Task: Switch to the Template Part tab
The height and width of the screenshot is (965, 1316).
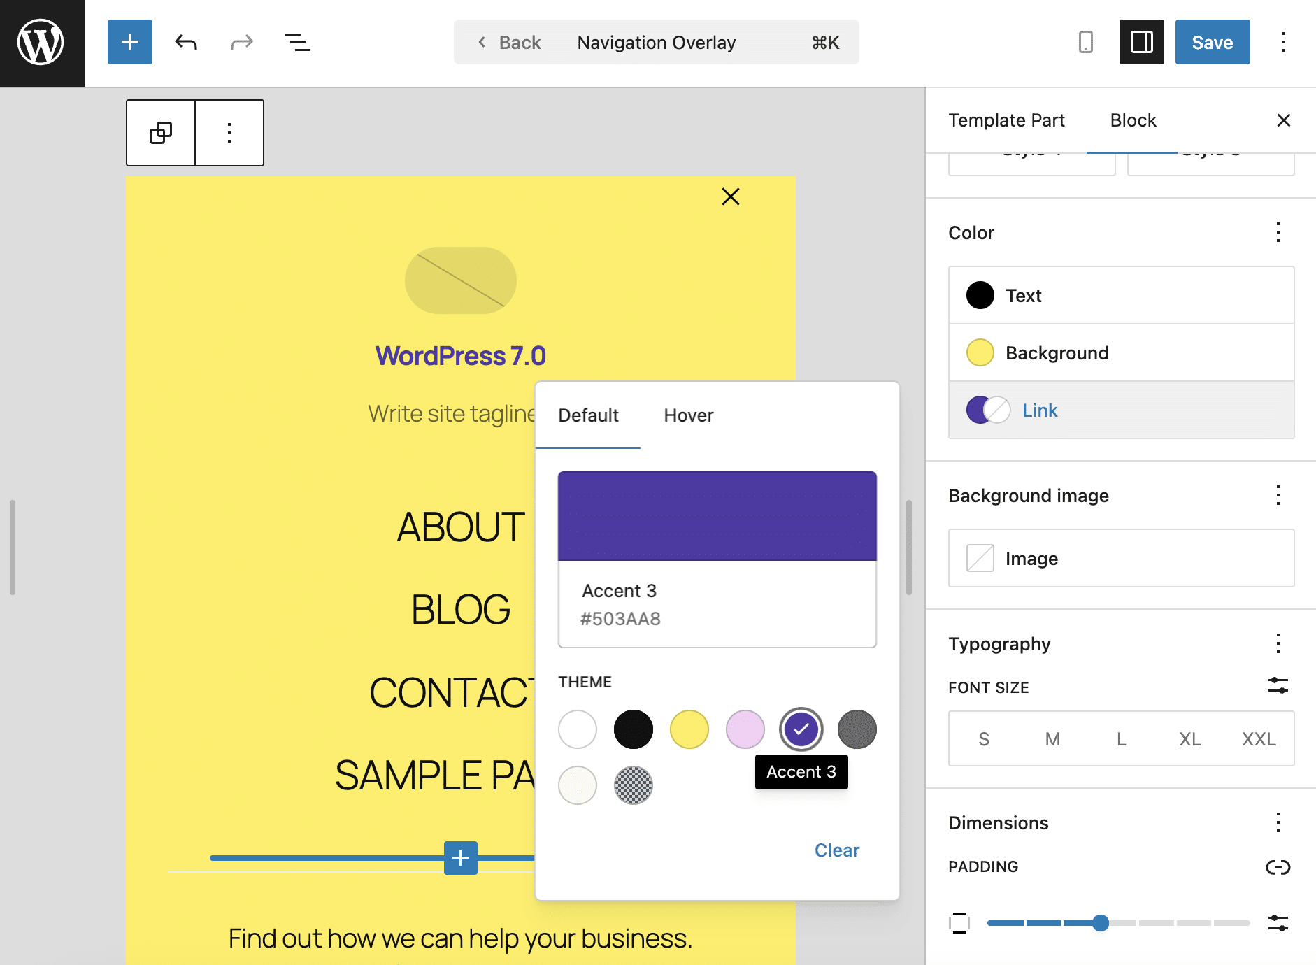Action: point(1006,120)
